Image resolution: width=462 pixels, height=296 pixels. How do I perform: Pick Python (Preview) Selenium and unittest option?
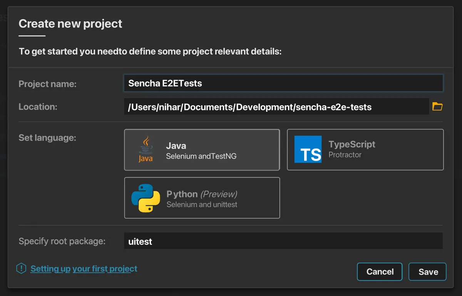pyautogui.click(x=202, y=198)
